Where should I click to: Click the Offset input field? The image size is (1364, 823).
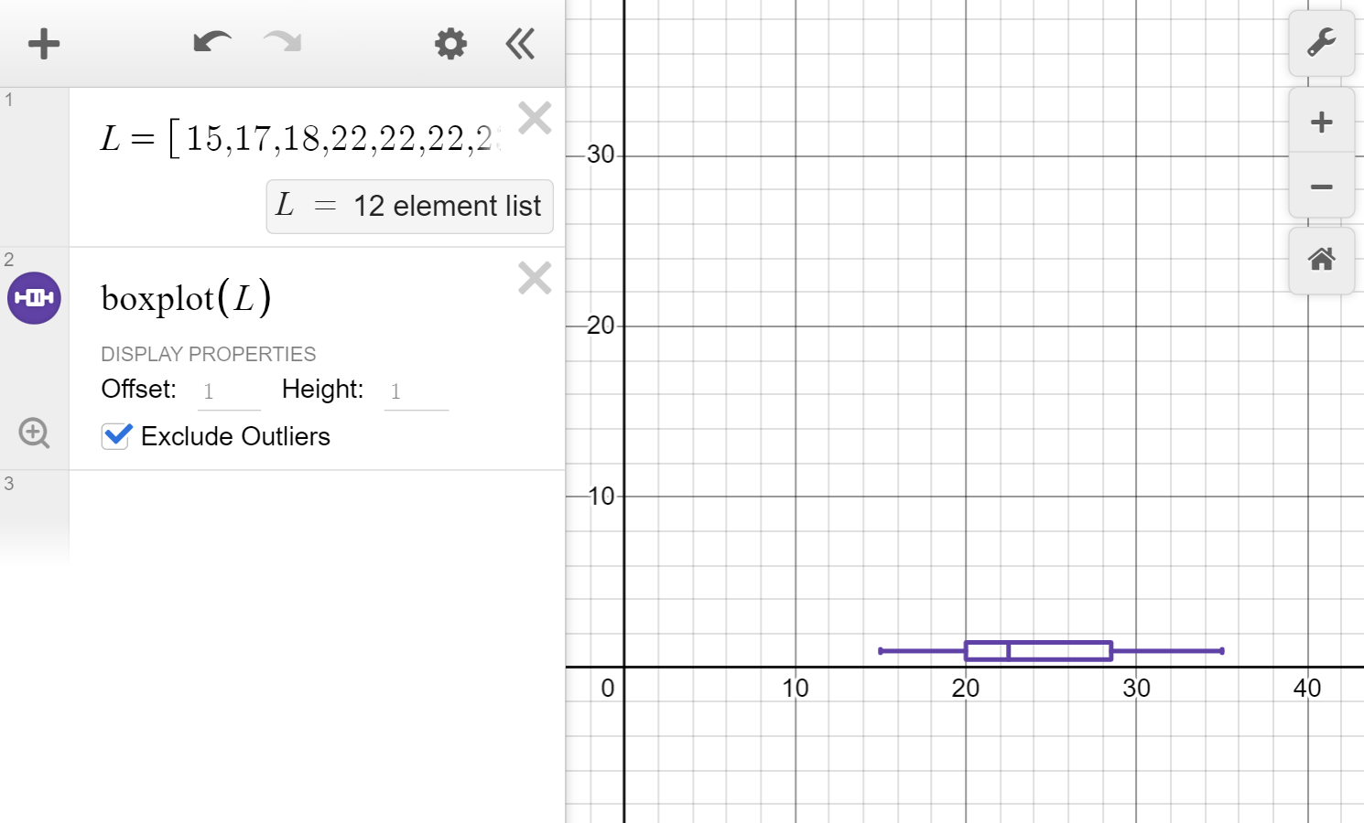click(x=228, y=390)
